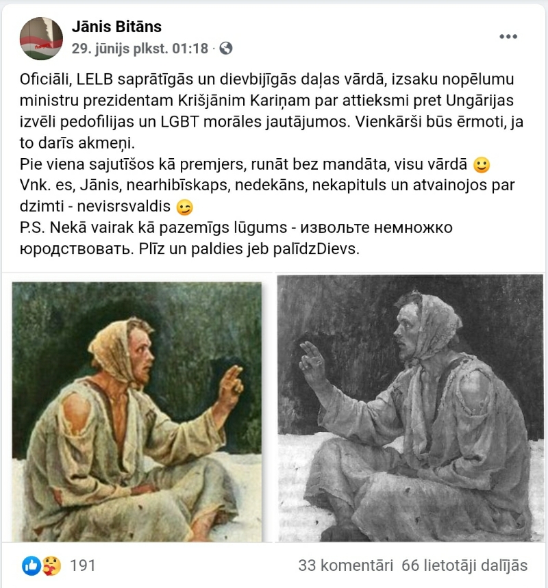The height and width of the screenshot is (588, 548).
Task: Show the 66 lietotāji dalījās shares list
Action: (464, 565)
